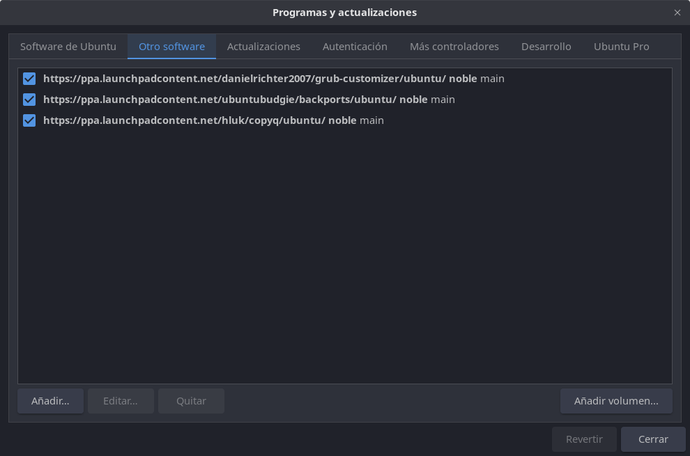Select the Otro software tab
This screenshot has height=456, width=690.
171,47
